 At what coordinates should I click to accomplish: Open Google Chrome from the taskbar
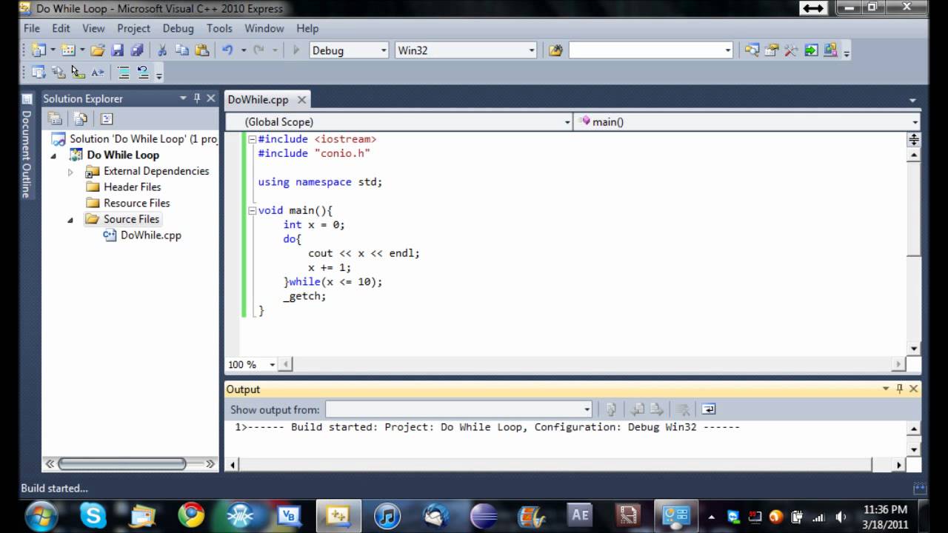pos(191,515)
